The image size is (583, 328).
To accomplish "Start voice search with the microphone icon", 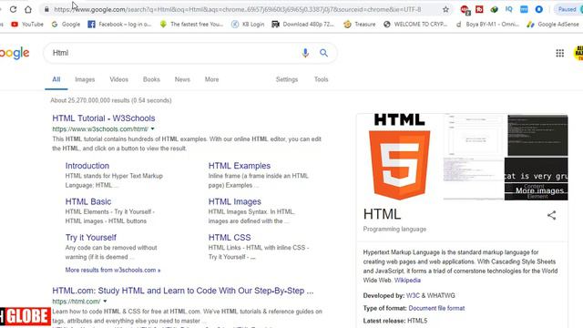I will 305,53.
